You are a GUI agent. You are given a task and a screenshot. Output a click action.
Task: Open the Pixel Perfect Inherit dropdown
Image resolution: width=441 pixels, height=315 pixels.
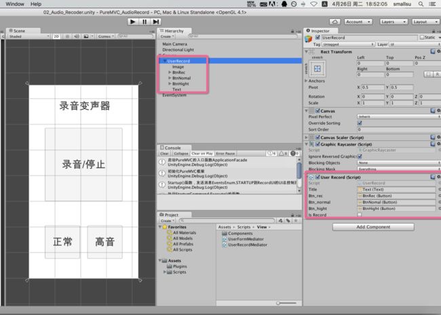(x=399, y=117)
